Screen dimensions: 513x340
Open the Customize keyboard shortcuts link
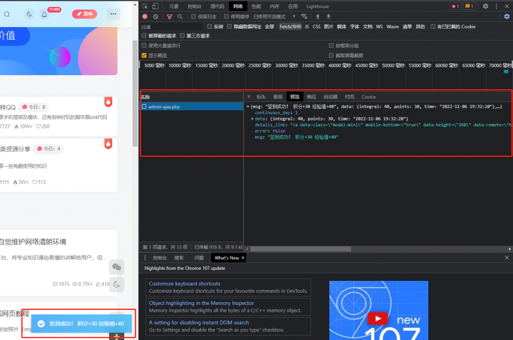coord(184,284)
